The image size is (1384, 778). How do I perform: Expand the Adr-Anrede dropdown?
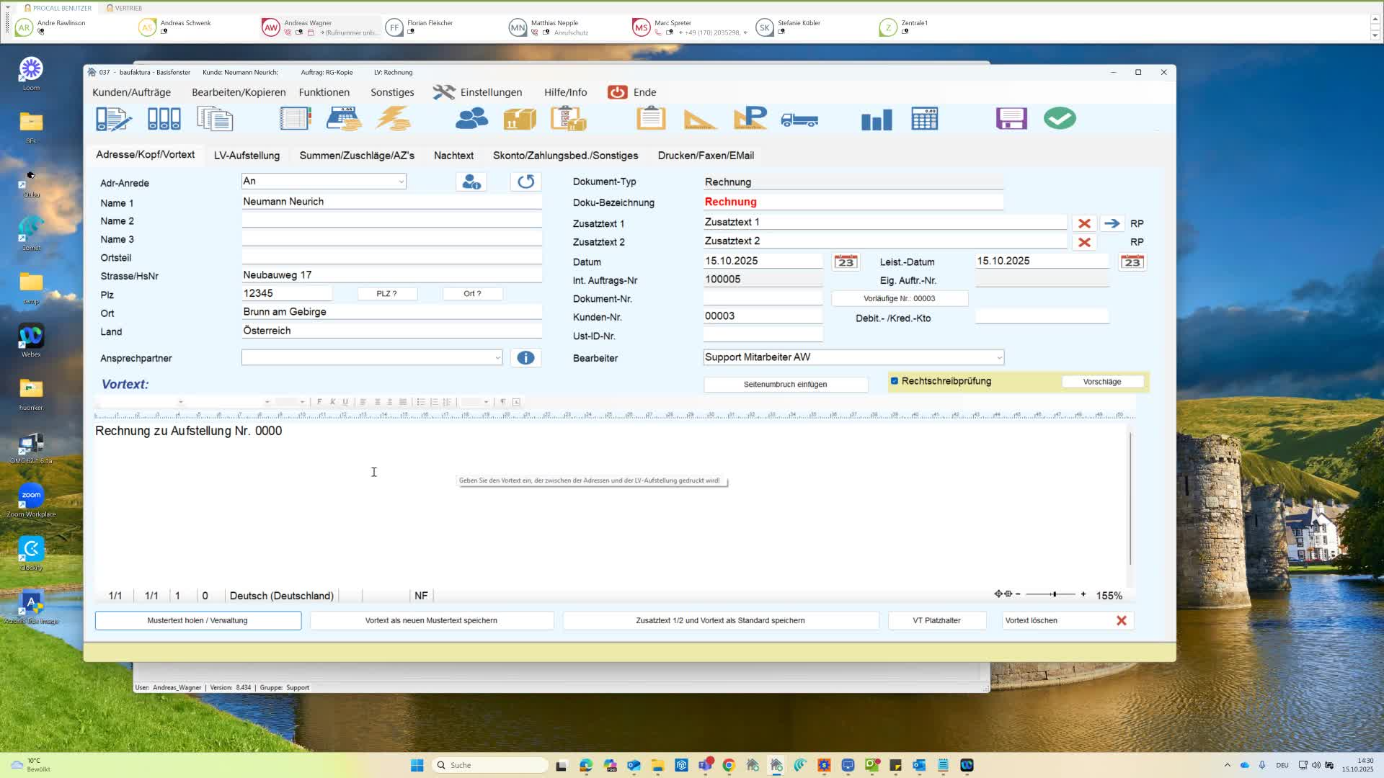(401, 182)
